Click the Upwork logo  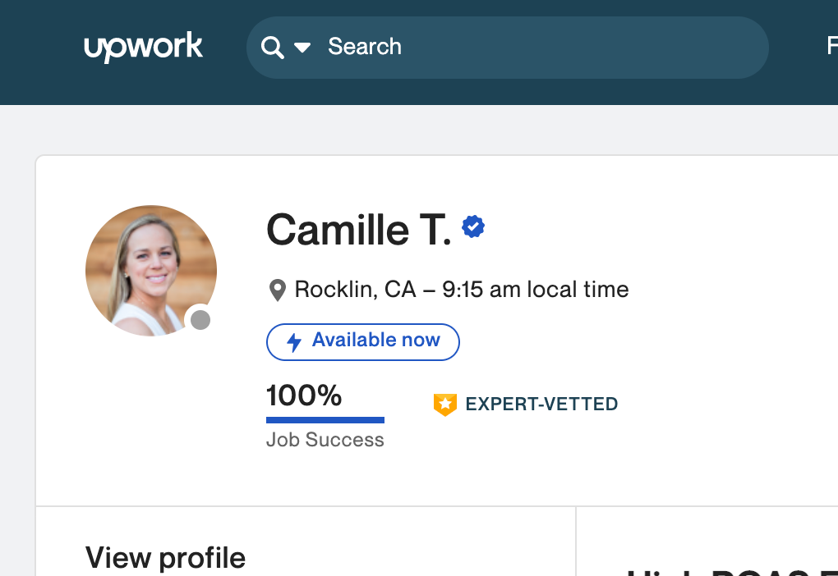[143, 47]
